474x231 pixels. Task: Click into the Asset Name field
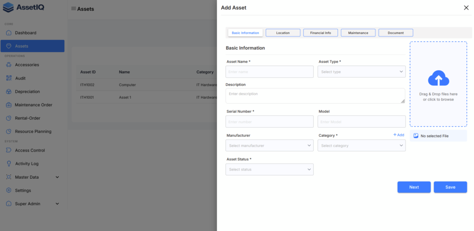pos(269,72)
